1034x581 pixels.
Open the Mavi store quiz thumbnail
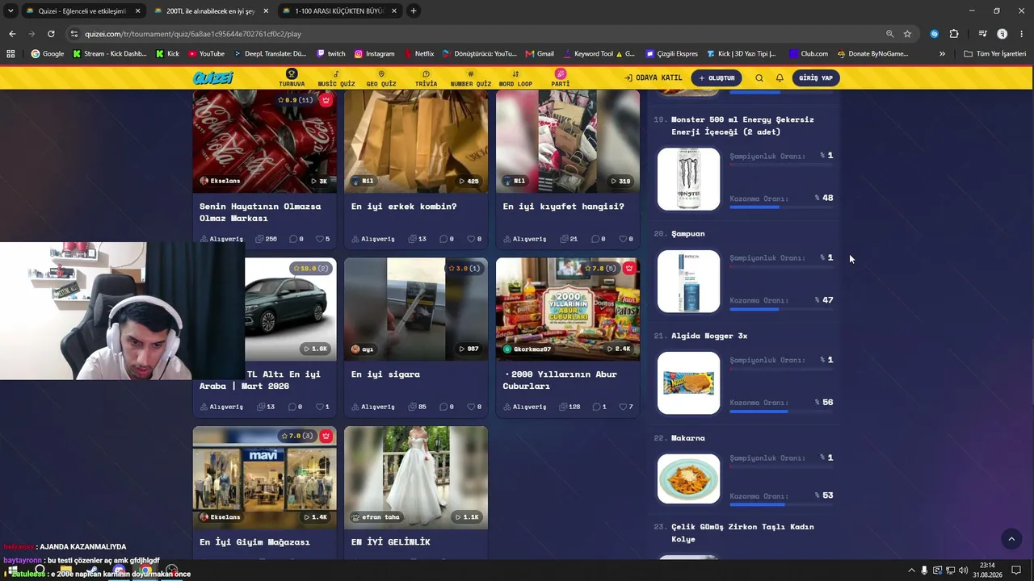point(265,477)
